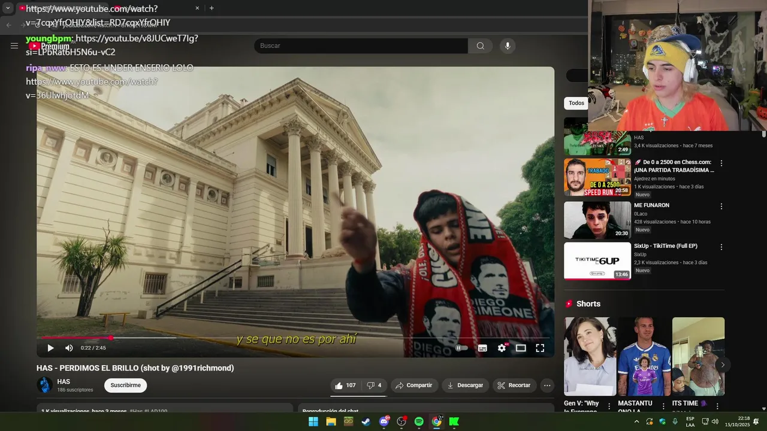Open the YouTube hamburger guide menu
This screenshot has height=431, width=767.
coord(14,45)
